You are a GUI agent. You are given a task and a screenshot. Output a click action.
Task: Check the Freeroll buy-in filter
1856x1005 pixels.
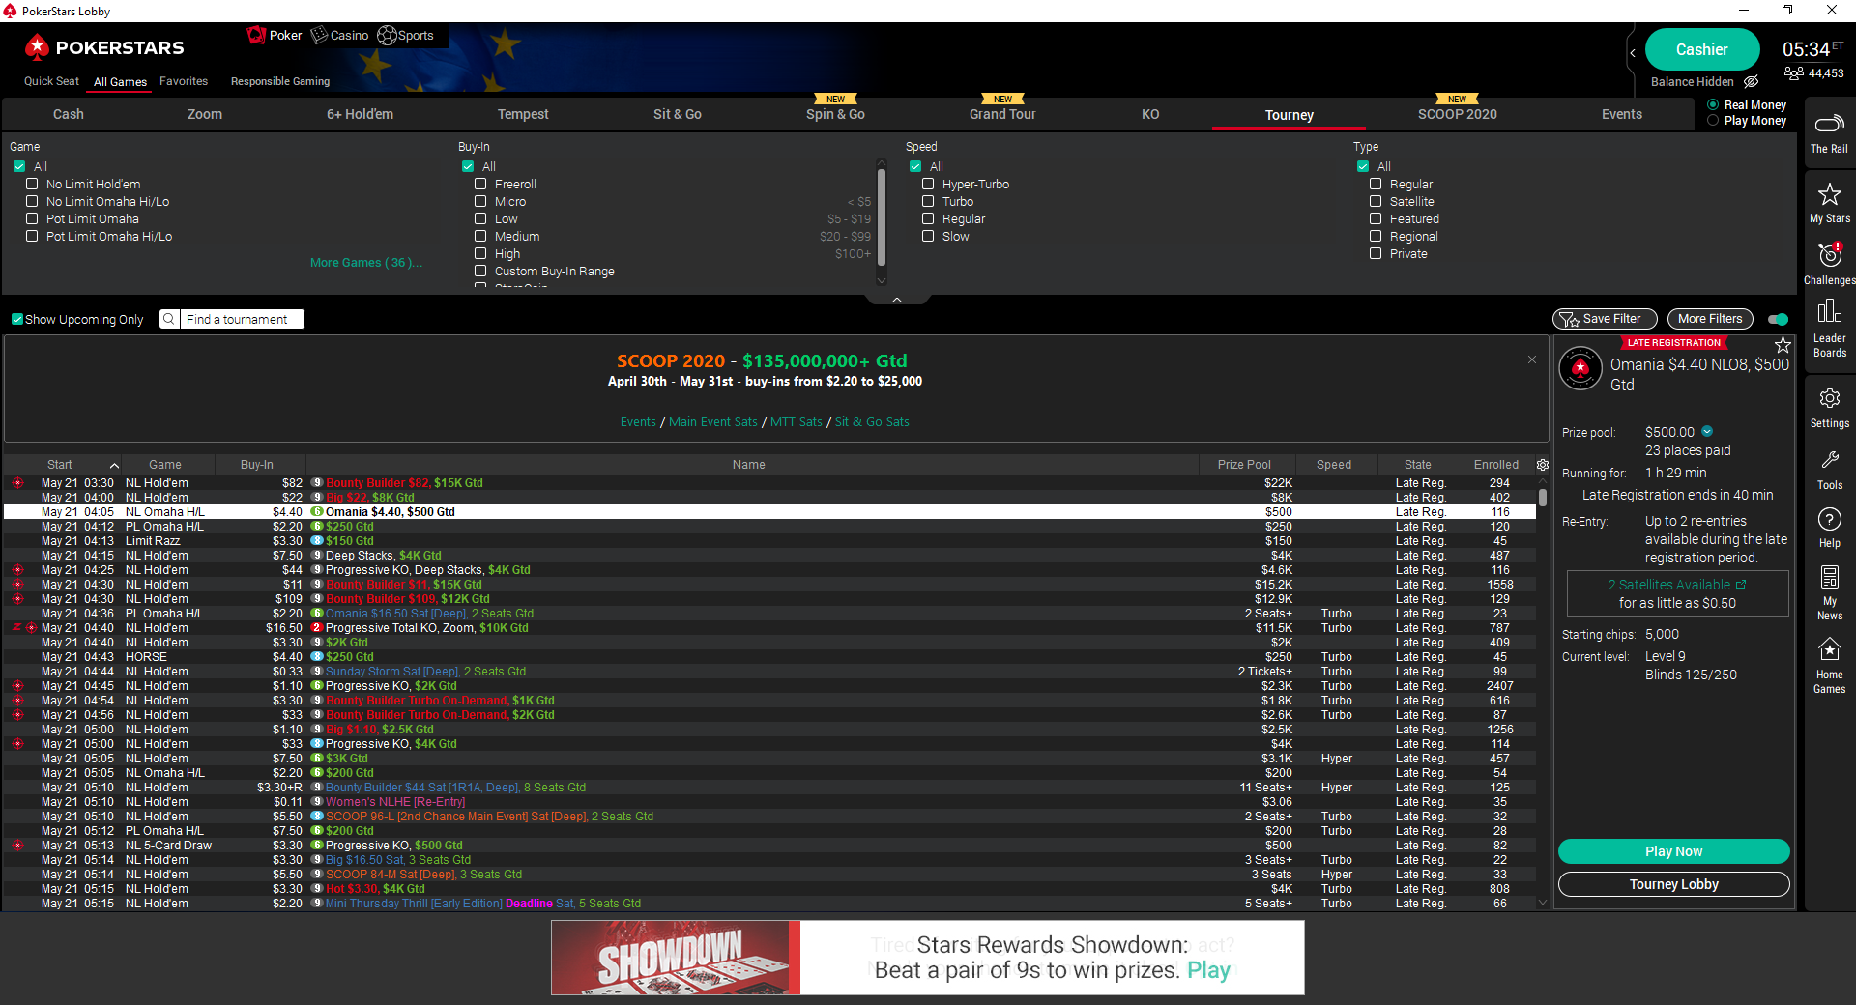pos(480,184)
